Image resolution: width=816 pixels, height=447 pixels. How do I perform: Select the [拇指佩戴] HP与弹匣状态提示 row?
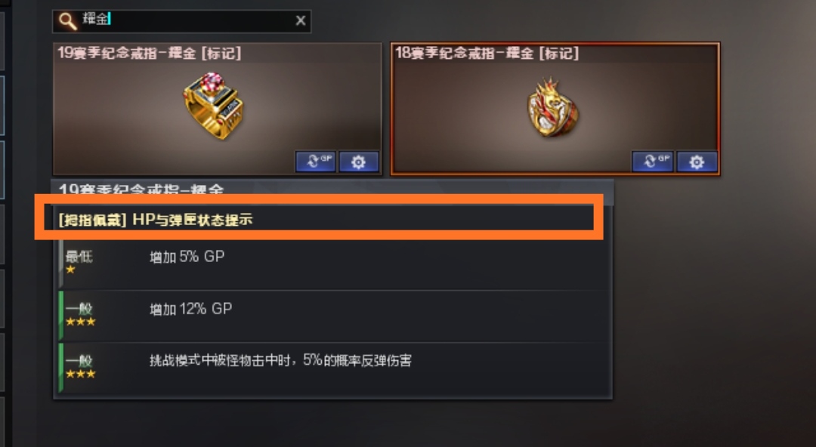pyautogui.click(x=325, y=220)
